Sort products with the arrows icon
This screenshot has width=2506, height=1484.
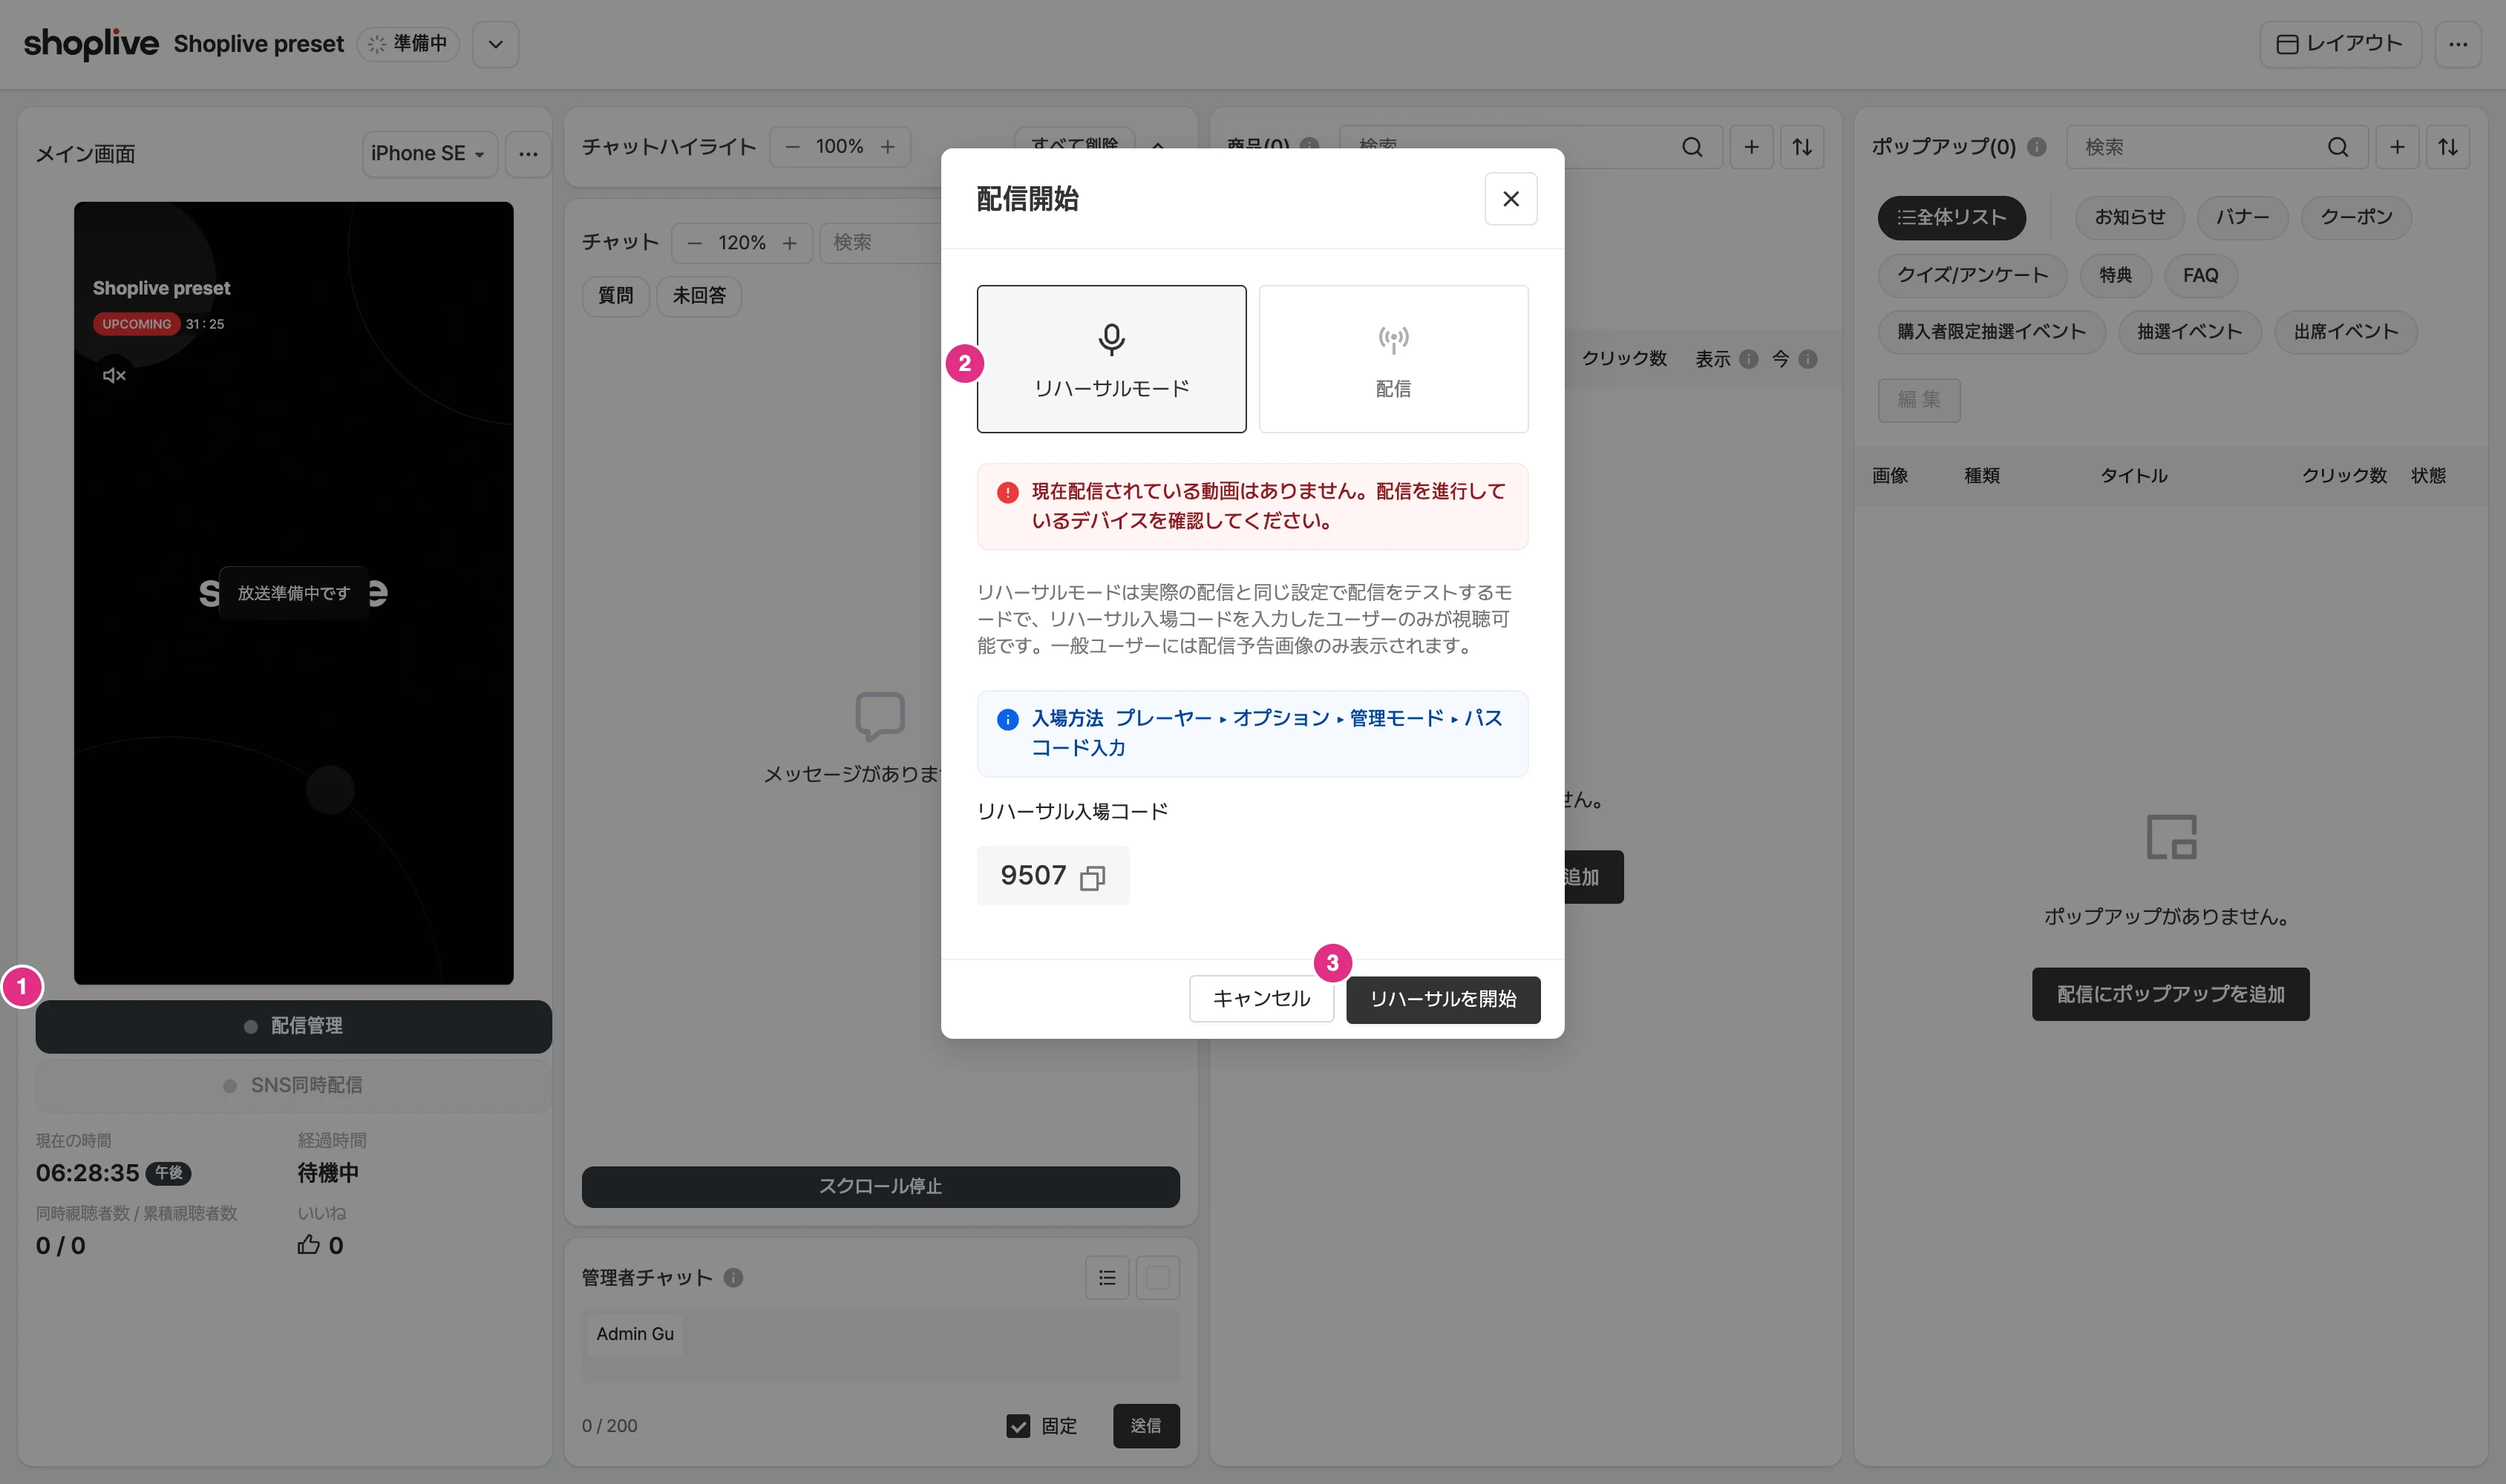(x=1802, y=147)
